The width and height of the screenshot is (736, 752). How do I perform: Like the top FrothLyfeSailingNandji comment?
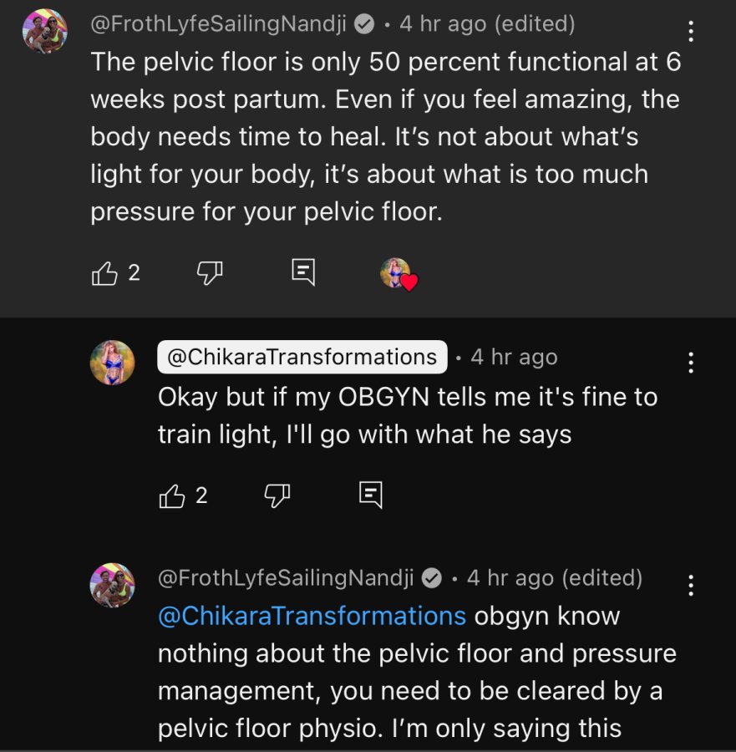click(x=104, y=273)
